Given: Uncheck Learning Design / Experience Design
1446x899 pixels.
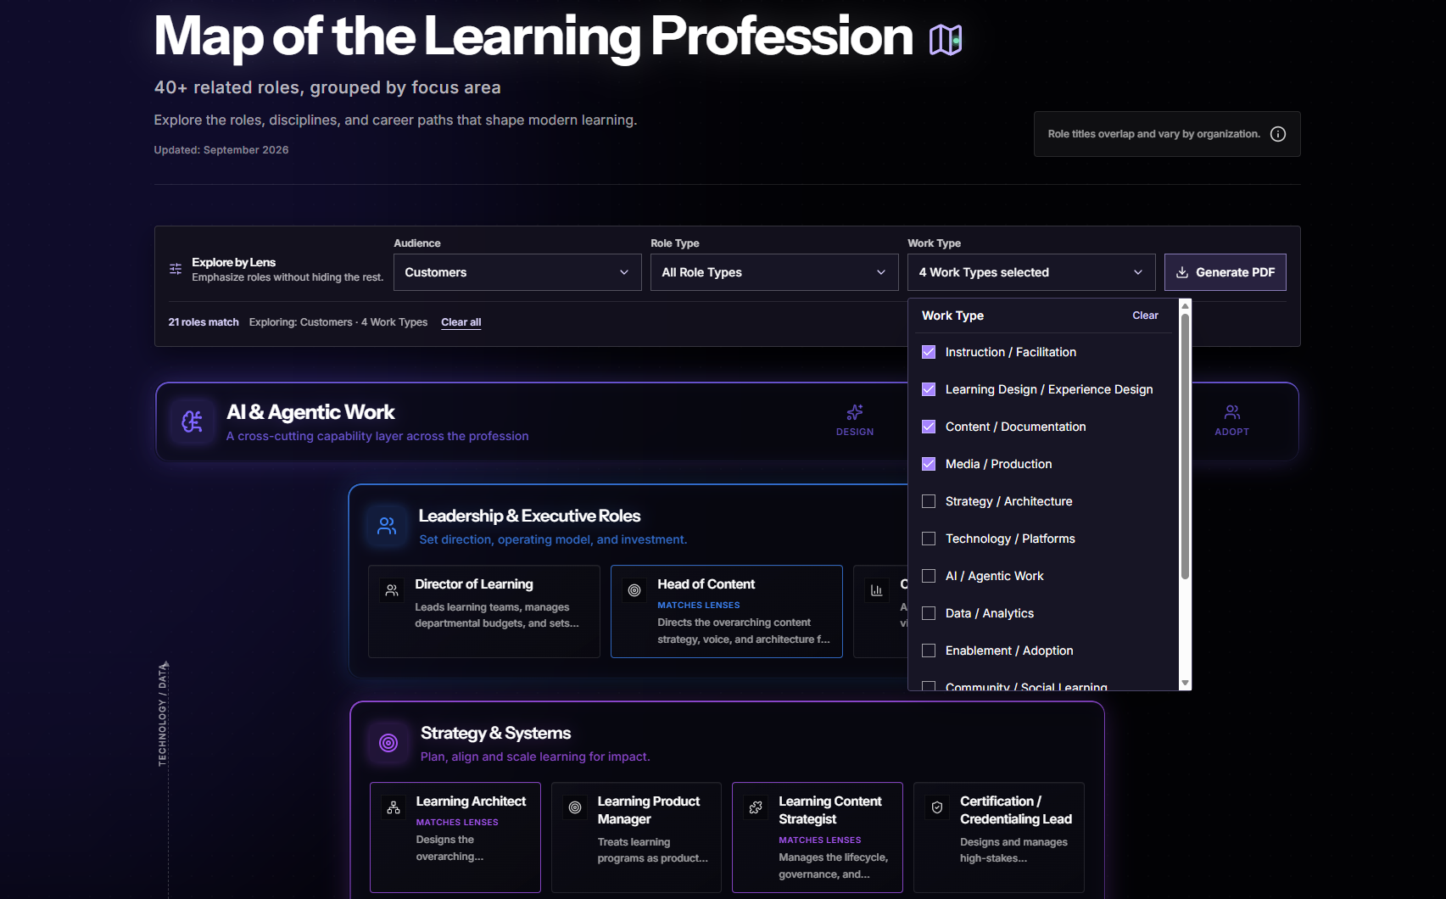Looking at the screenshot, I should (929, 389).
